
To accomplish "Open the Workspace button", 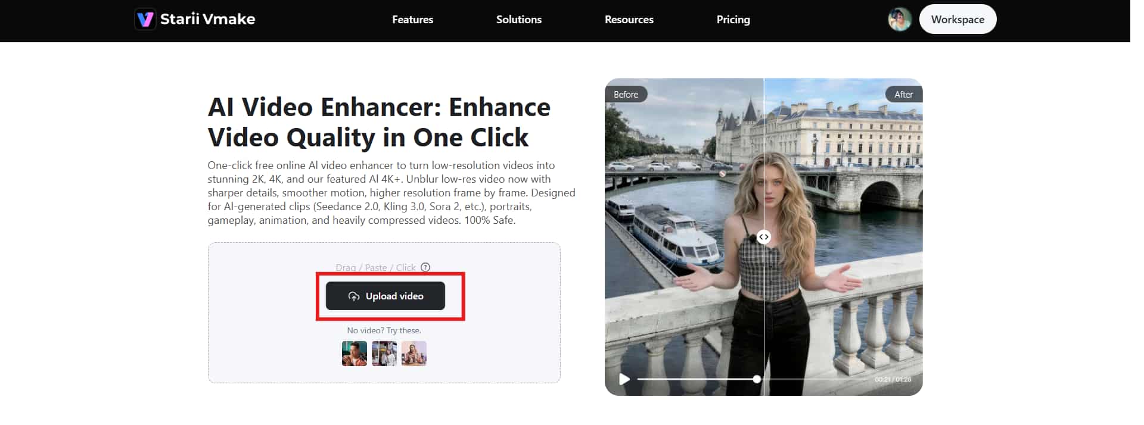I will pos(958,19).
